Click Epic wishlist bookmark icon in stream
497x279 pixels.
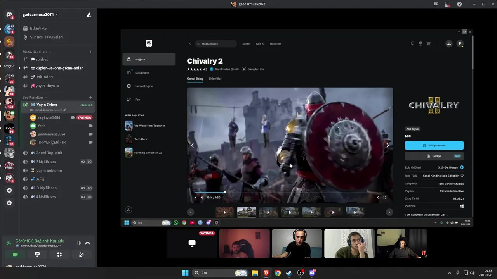click(x=412, y=44)
